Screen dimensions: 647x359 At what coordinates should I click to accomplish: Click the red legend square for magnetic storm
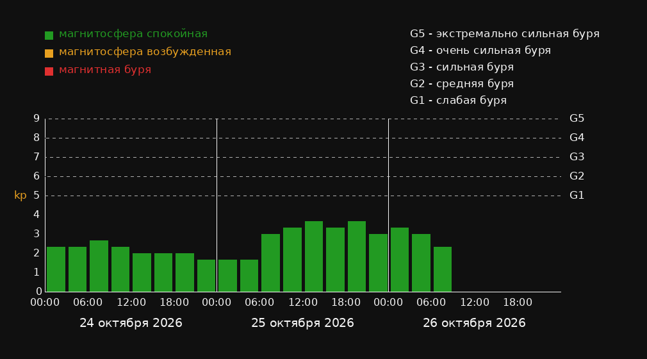pos(49,71)
